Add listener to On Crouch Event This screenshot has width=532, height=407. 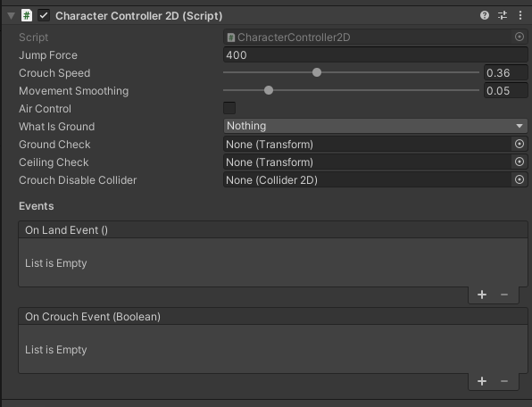tap(482, 381)
